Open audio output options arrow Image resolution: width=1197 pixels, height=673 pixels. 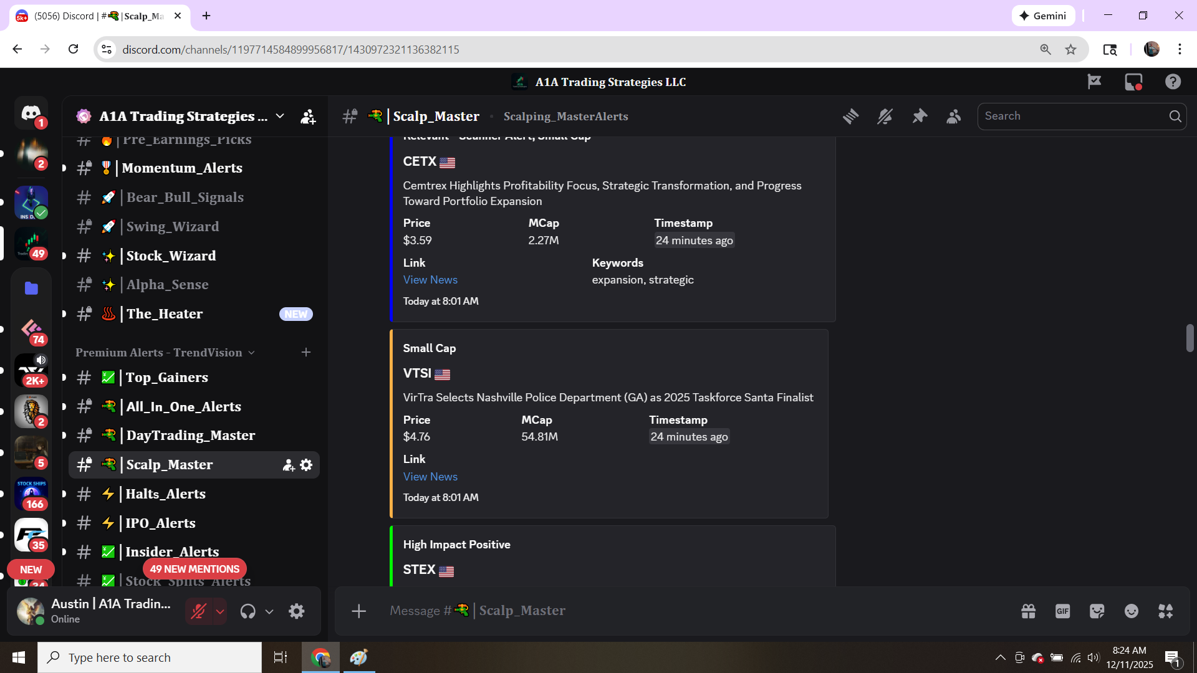click(x=269, y=611)
